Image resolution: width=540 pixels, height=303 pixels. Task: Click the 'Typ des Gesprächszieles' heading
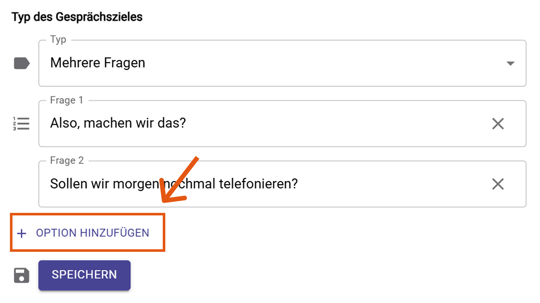click(77, 17)
